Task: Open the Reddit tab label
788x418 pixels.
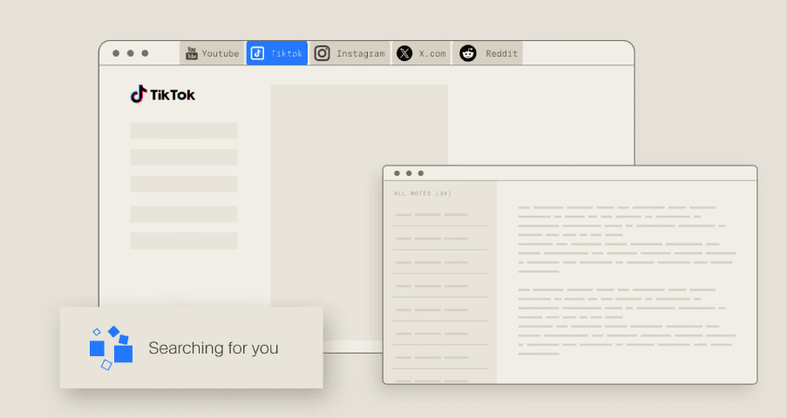Action: click(x=501, y=54)
